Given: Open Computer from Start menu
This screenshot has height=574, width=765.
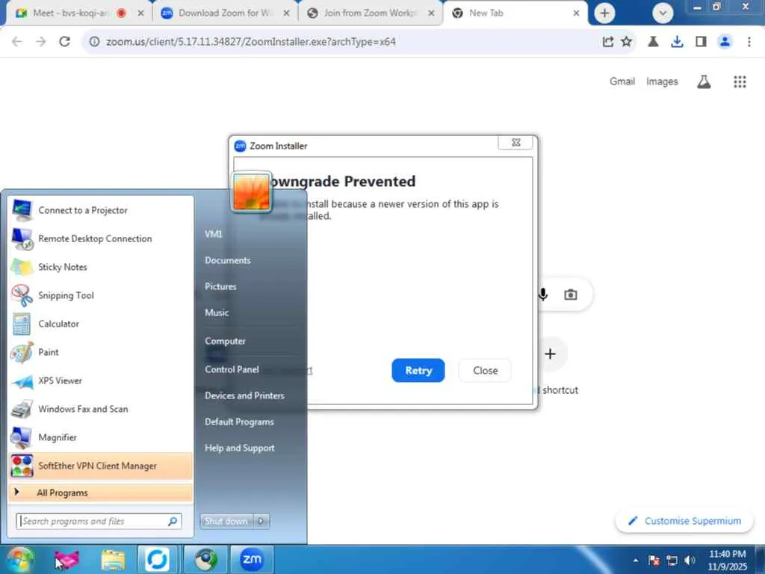Looking at the screenshot, I should pyautogui.click(x=226, y=341).
